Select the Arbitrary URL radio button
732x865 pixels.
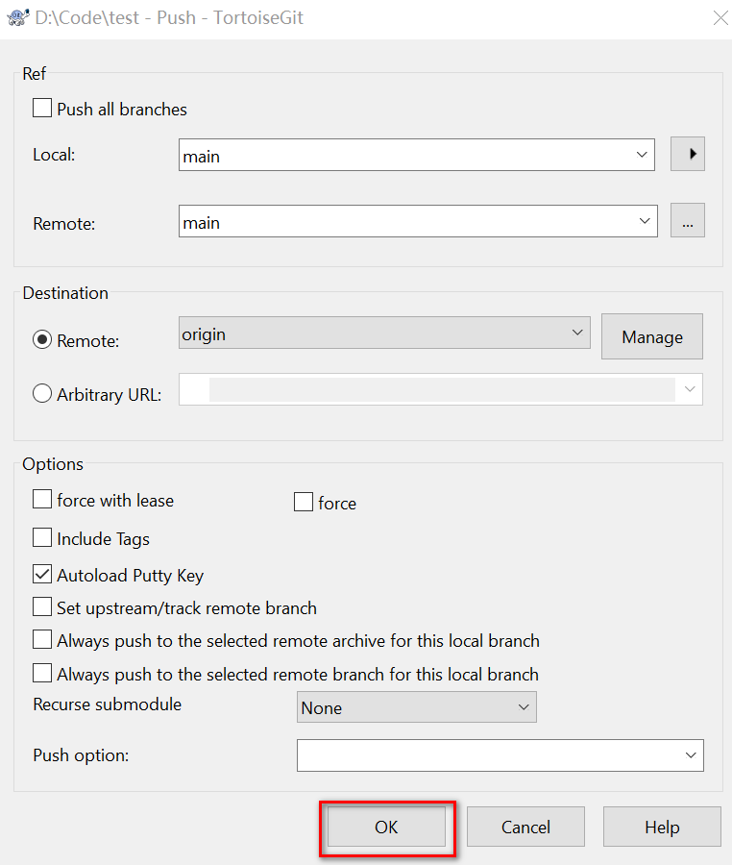pyautogui.click(x=42, y=394)
